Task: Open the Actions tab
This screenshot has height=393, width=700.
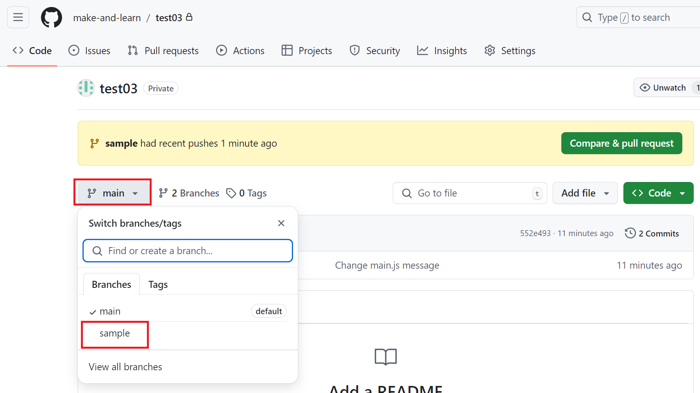Action: [x=240, y=51]
